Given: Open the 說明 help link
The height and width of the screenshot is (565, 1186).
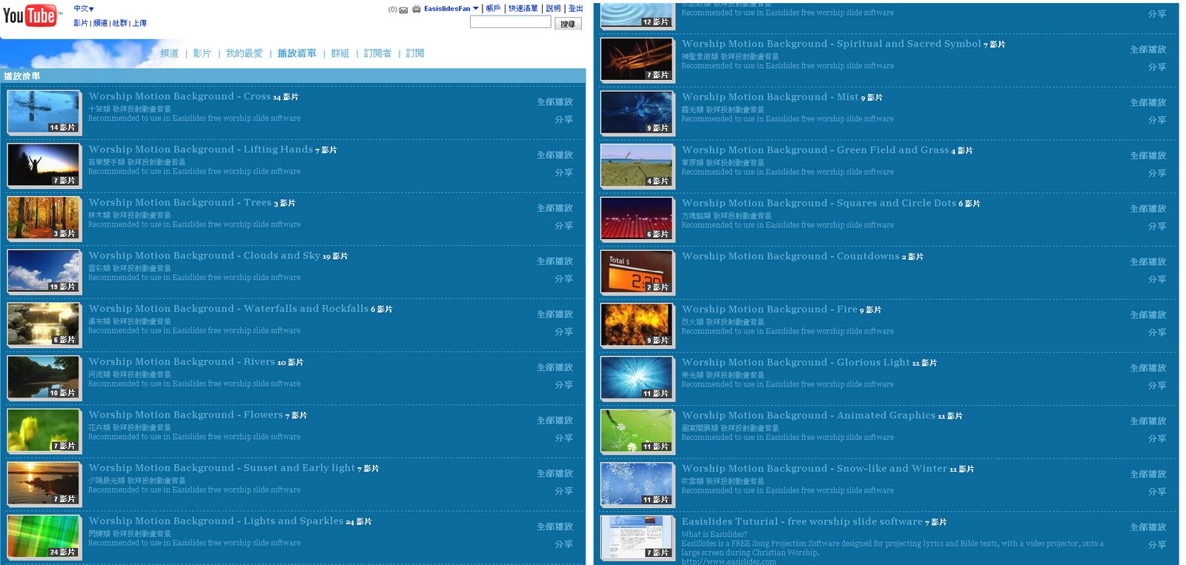Looking at the screenshot, I should click(x=554, y=9).
